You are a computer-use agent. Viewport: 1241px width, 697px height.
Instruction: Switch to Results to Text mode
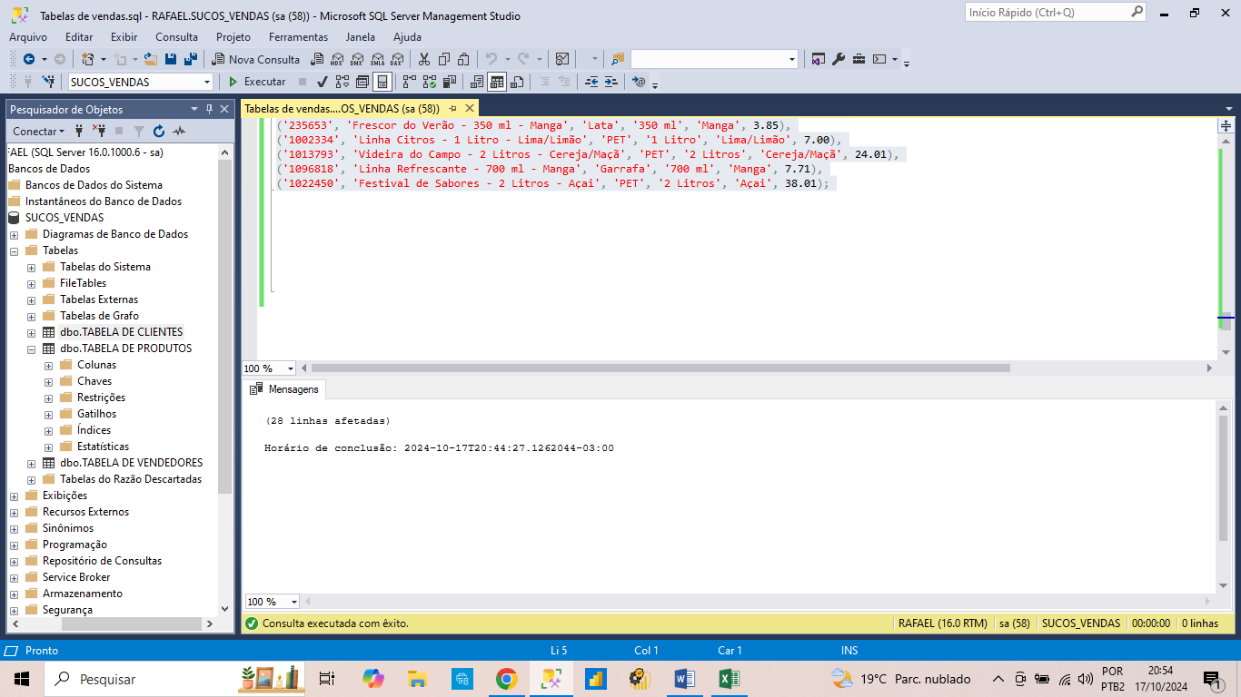click(x=477, y=82)
